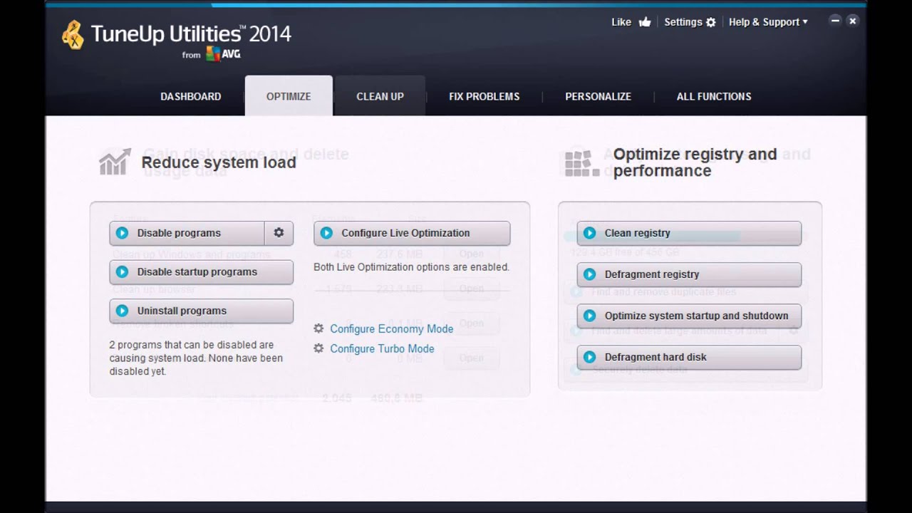Click play arrow icon on Defragment hard disk
Screen dimensions: 912x513
click(589, 357)
